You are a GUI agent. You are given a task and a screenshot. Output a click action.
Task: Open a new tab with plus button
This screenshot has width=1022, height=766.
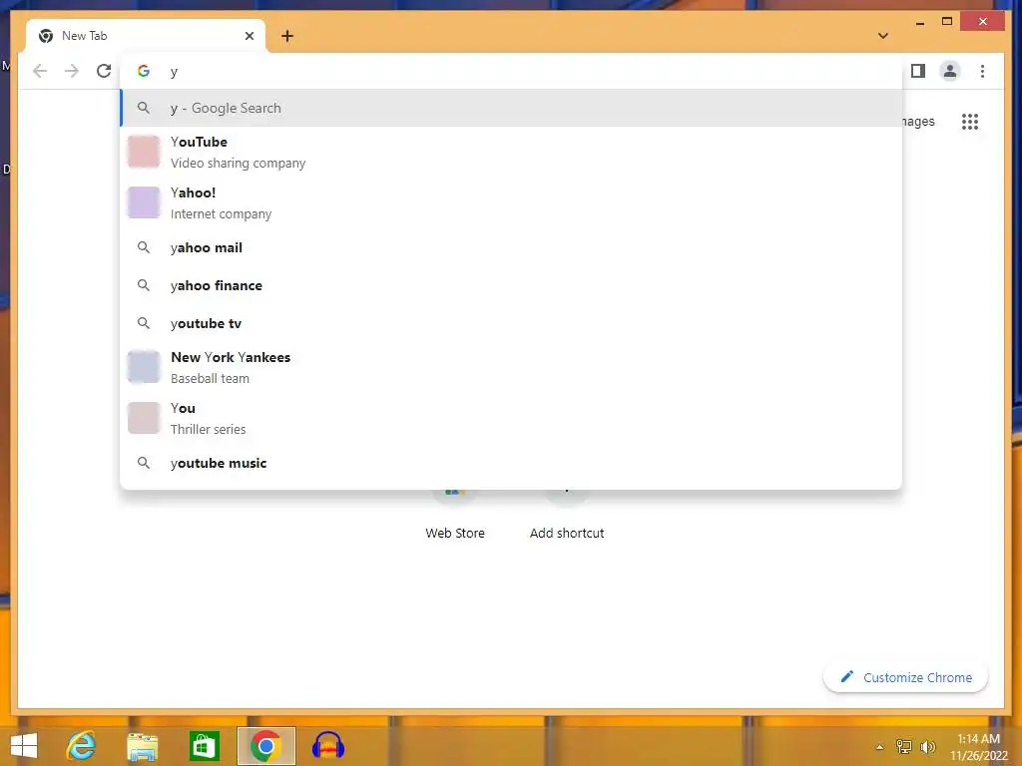[287, 36]
